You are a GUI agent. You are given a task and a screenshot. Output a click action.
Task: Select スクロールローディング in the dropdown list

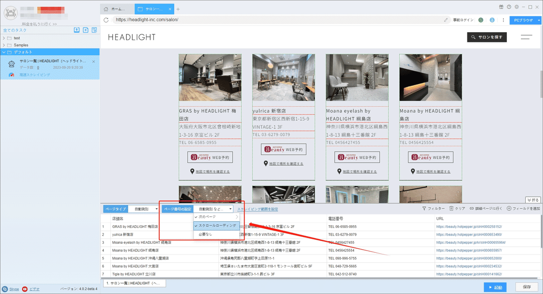[217, 225]
